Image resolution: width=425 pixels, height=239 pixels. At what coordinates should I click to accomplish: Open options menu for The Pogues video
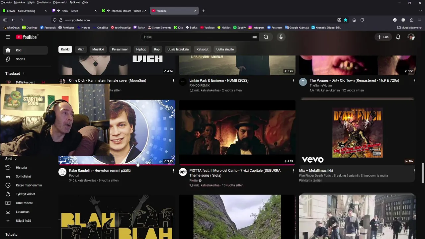point(414,81)
